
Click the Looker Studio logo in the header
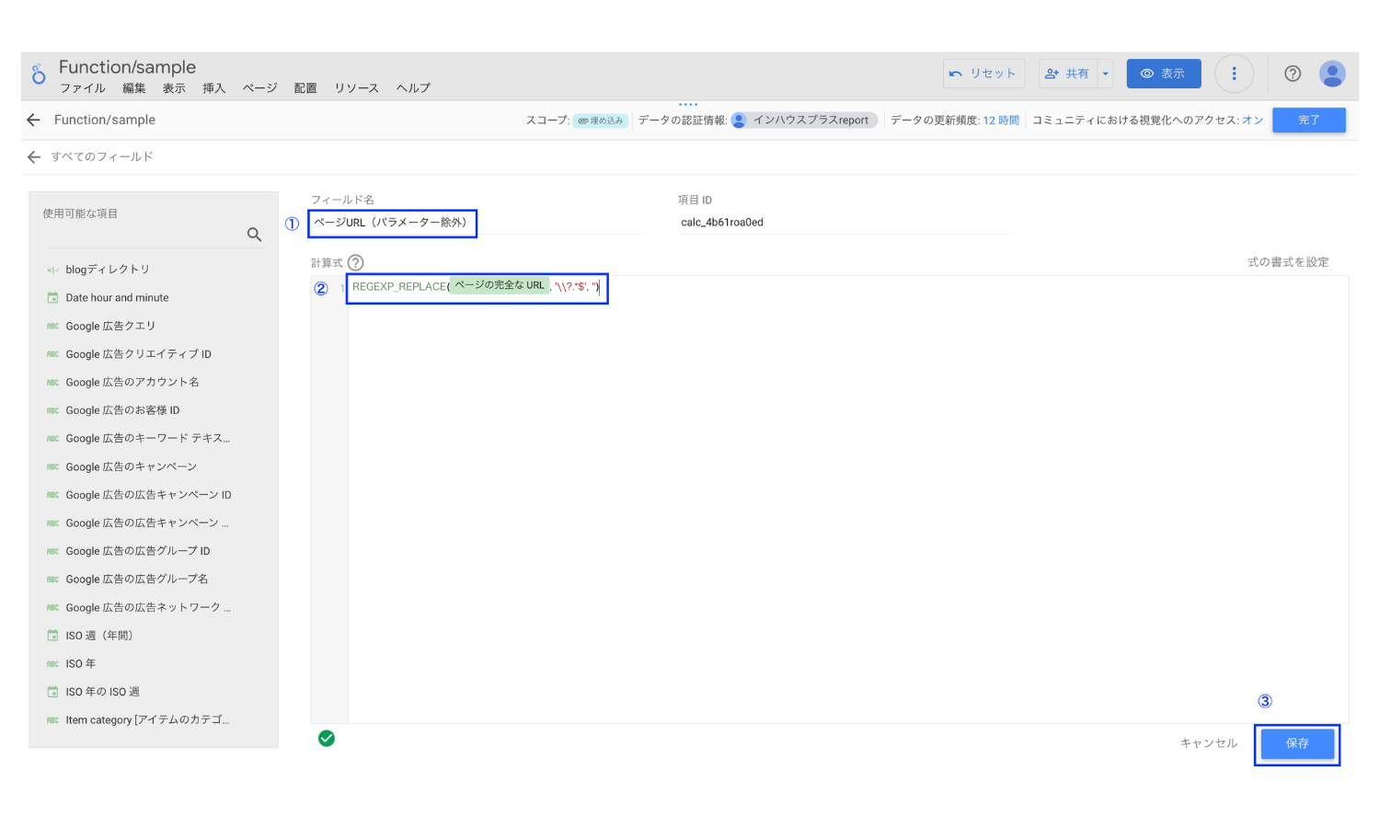tap(38, 74)
